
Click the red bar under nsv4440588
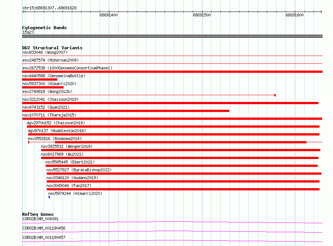40,80
